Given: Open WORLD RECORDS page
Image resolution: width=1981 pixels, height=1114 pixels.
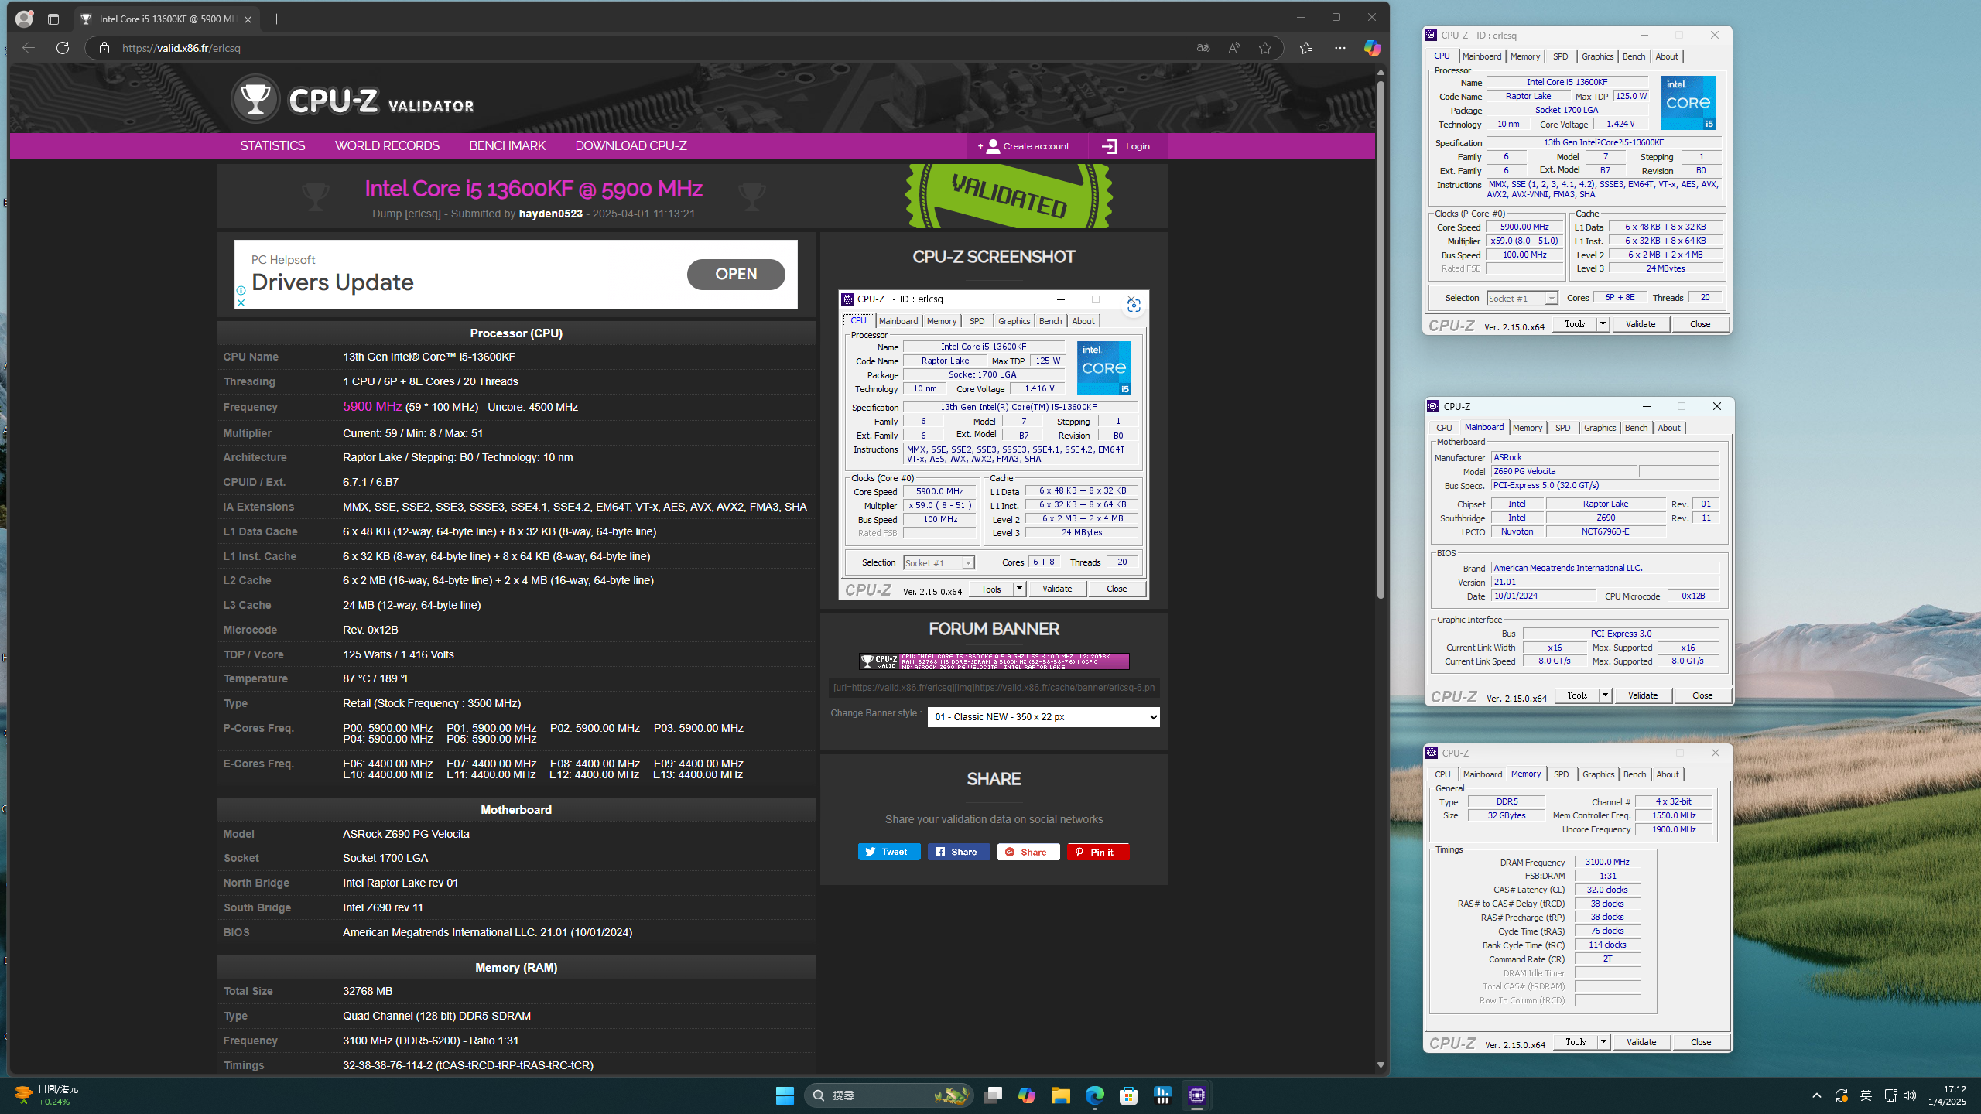Looking at the screenshot, I should [x=387, y=146].
